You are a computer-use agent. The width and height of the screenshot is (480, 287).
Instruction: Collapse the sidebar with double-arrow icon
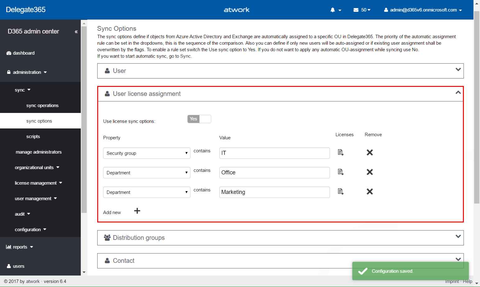click(x=76, y=32)
